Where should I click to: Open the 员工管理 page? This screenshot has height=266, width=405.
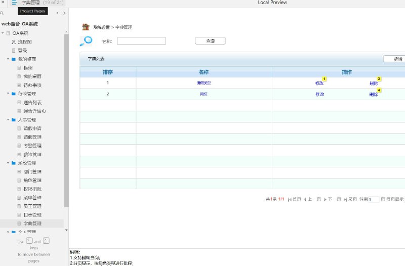[x=32, y=206]
